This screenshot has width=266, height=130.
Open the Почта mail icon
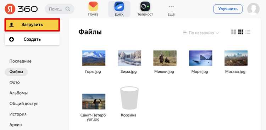tap(93, 6)
